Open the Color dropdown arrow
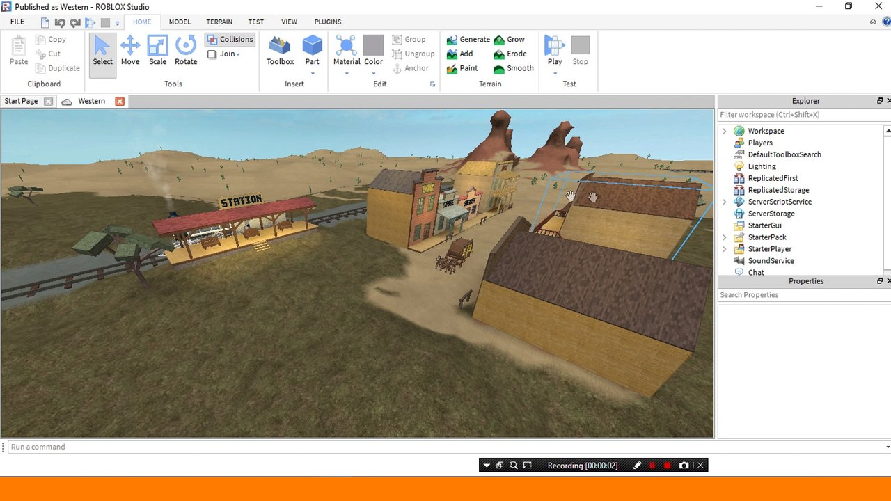The height and width of the screenshot is (501, 891). (x=374, y=73)
